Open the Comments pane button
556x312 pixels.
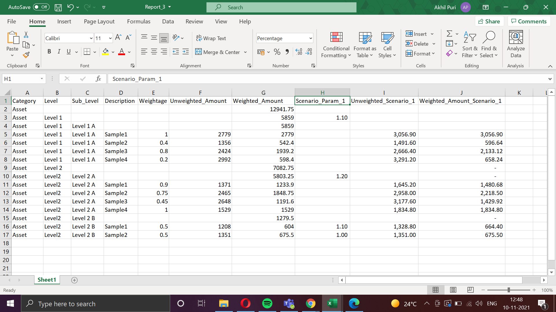click(529, 21)
